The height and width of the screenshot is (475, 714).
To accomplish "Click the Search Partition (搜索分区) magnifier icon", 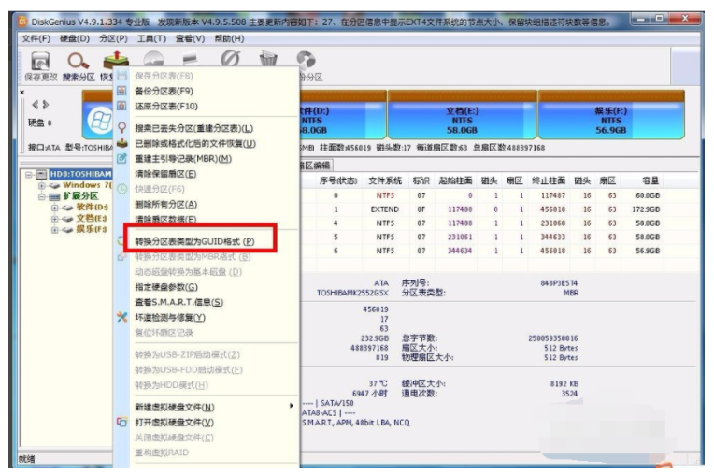I will pyautogui.click(x=79, y=61).
